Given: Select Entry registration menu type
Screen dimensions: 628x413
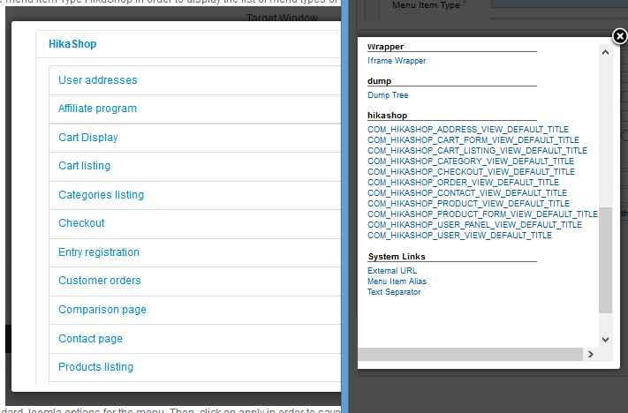Looking at the screenshot, I should [99, 252].
